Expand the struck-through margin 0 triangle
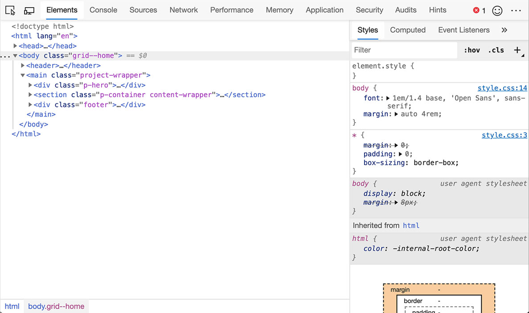This screenshot has width=529, height=313. click(396, 145)
